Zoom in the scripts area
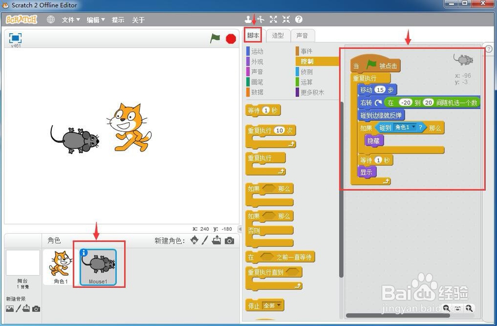The image size is (497, 326). (x=469, y=308)
